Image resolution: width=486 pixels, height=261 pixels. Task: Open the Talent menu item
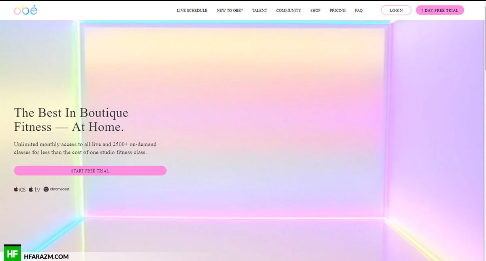259,11
